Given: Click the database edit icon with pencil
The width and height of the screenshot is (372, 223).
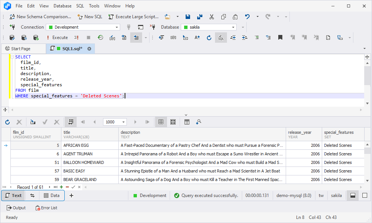Looking at the screenshot, I should (x=12, y=38).
